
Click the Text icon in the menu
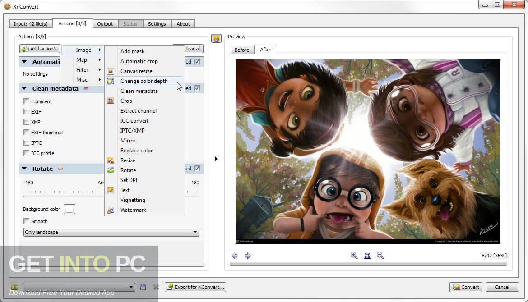click(x=111, y=190)
